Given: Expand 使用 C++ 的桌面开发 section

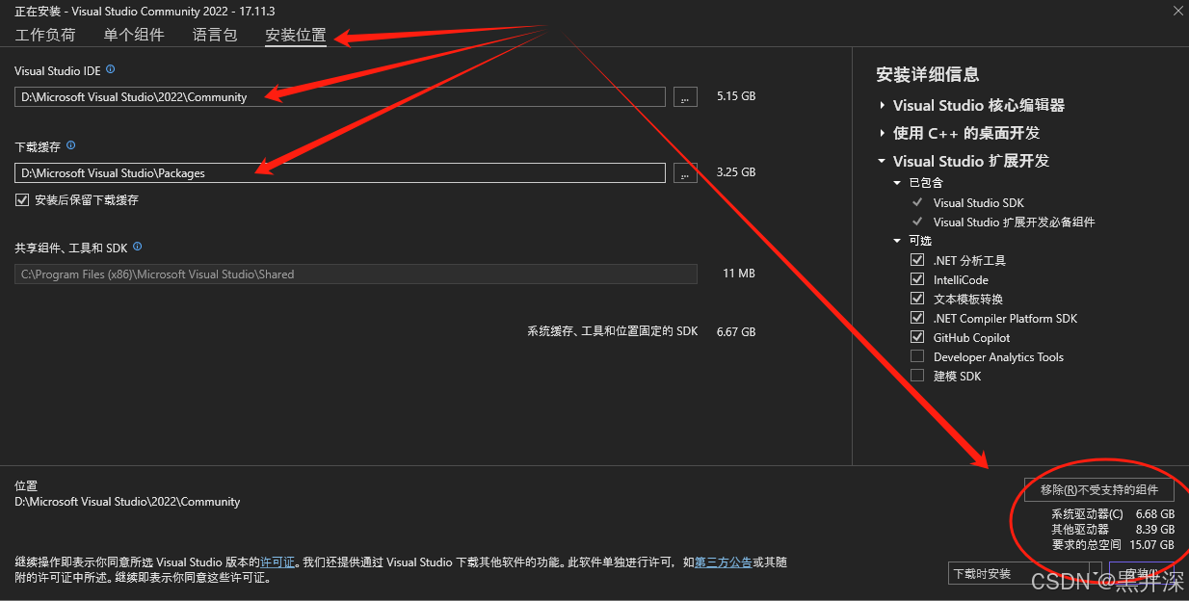Looking at the screenshot, I should point(882,133).
